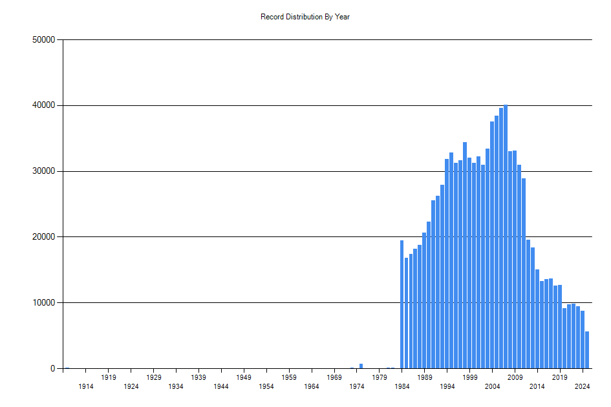
Task: Click the tiny bar near 1974
Action: click(x=361, y=366)
